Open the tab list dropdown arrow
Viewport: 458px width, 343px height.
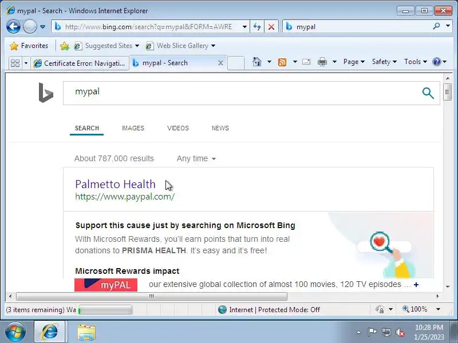[26, 63]
